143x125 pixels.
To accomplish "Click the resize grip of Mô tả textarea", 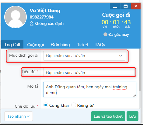I will (x=134, y=95).
